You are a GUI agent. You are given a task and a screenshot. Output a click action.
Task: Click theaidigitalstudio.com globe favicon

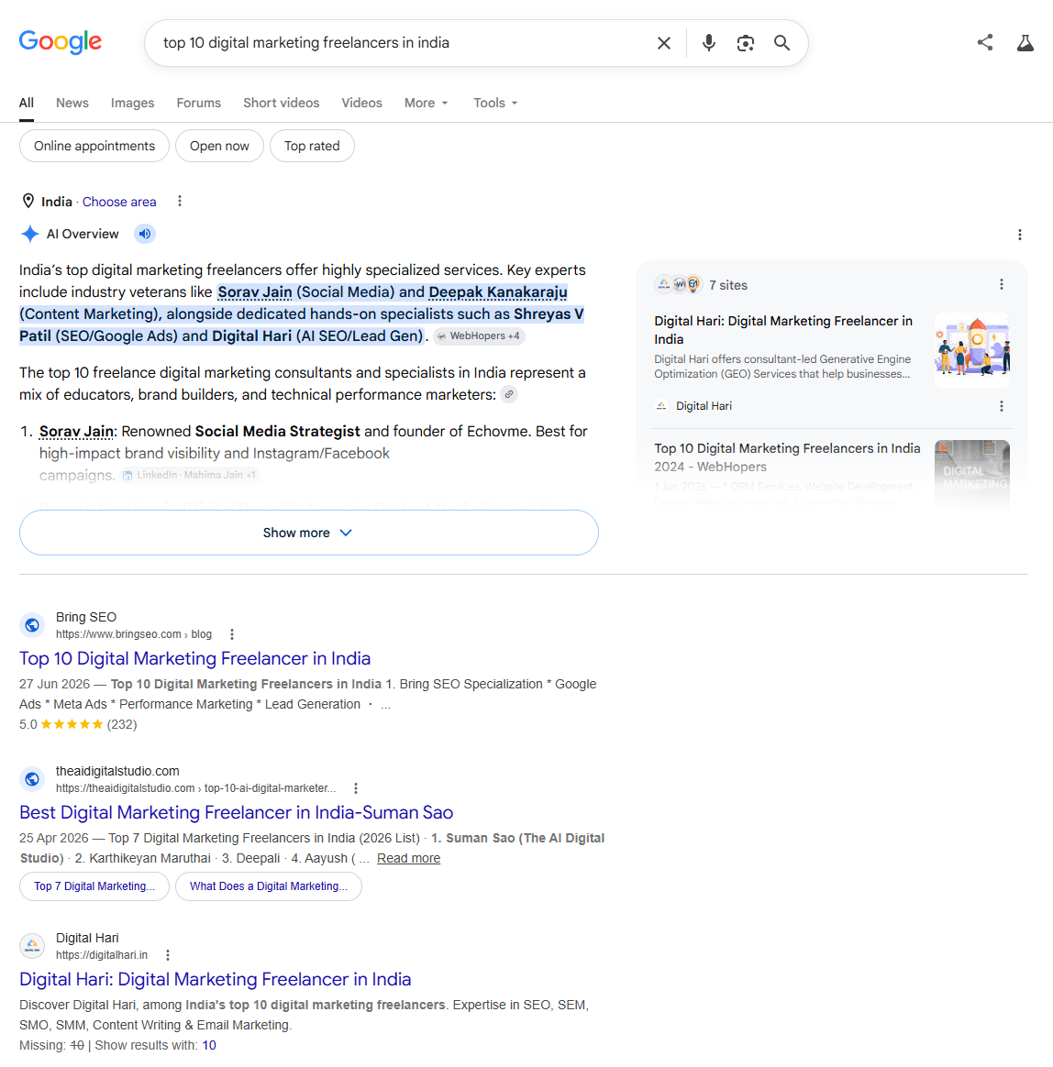point(32,779)
